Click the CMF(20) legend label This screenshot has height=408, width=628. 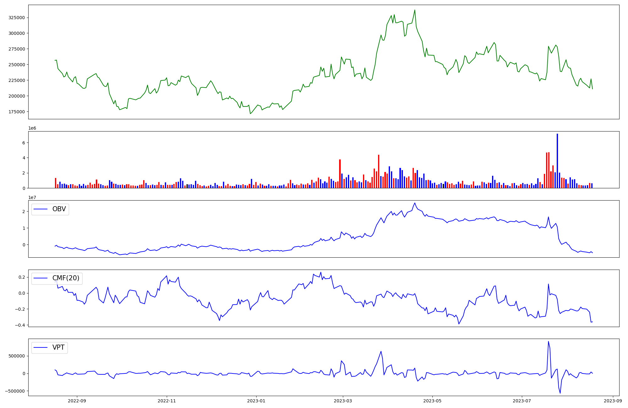point(66,278)
